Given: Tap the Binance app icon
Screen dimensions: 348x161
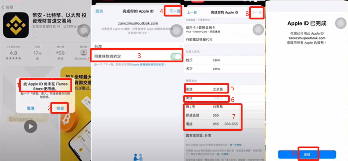Looking at the screenshot, I should tap(16, 25).
